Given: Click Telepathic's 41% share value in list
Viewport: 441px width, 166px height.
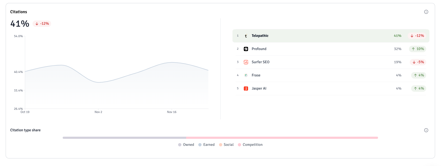Looking at the screenshot, I should pos(397,36).
